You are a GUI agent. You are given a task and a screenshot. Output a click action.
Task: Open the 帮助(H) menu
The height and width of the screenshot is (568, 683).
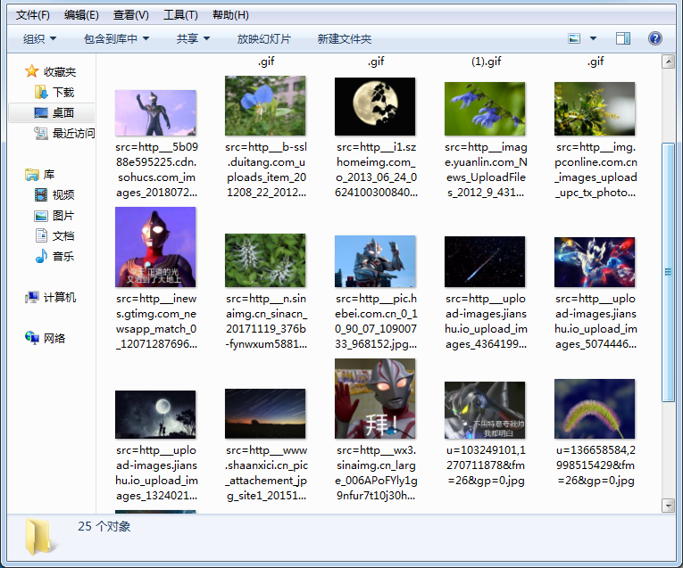(x=230, y=15)
